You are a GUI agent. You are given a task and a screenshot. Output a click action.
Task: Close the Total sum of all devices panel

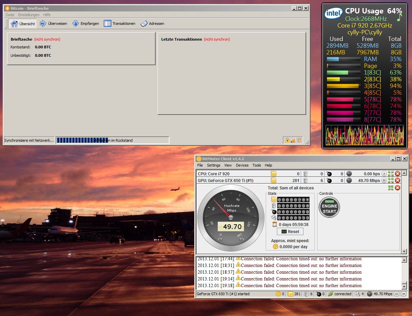[x=398, y=188]
